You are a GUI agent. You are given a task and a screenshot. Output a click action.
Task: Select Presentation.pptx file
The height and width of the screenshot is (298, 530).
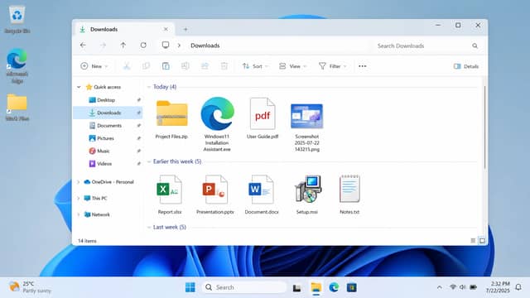click(215, 195)
